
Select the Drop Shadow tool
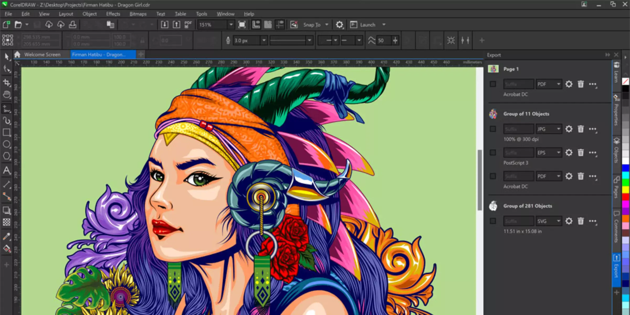coord(7,210)
